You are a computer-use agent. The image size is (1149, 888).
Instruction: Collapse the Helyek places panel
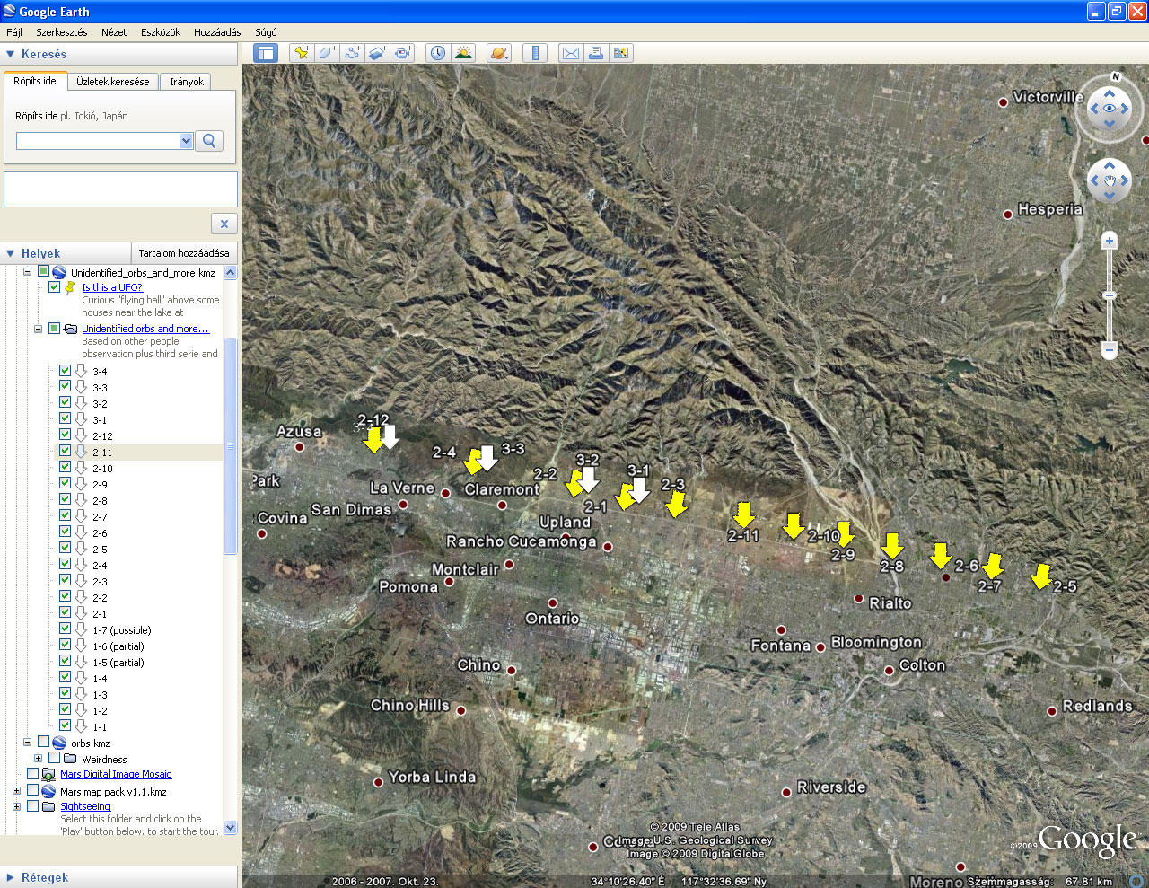point(11,253)
